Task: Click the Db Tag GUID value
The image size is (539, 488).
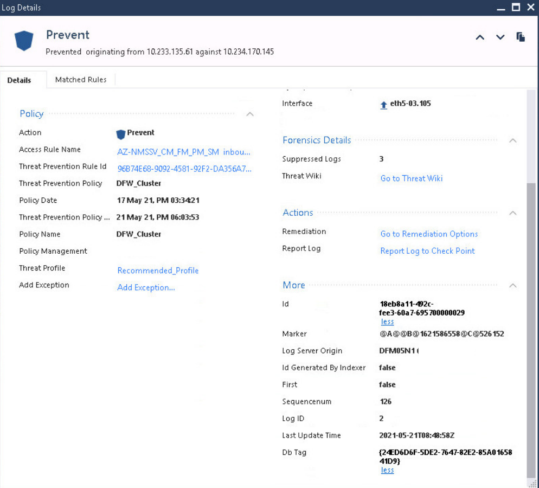Action: (x=446, y=457)
